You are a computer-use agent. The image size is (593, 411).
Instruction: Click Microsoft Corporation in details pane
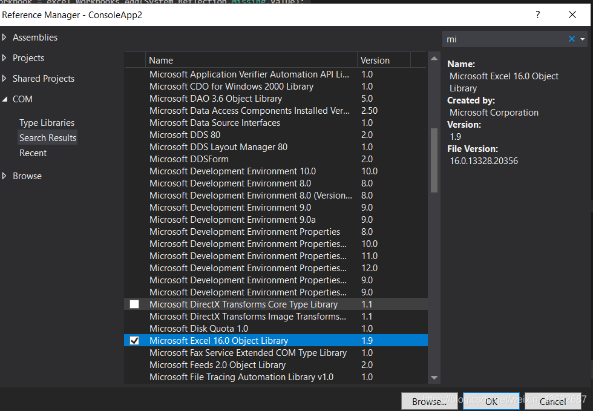point(494,113)
